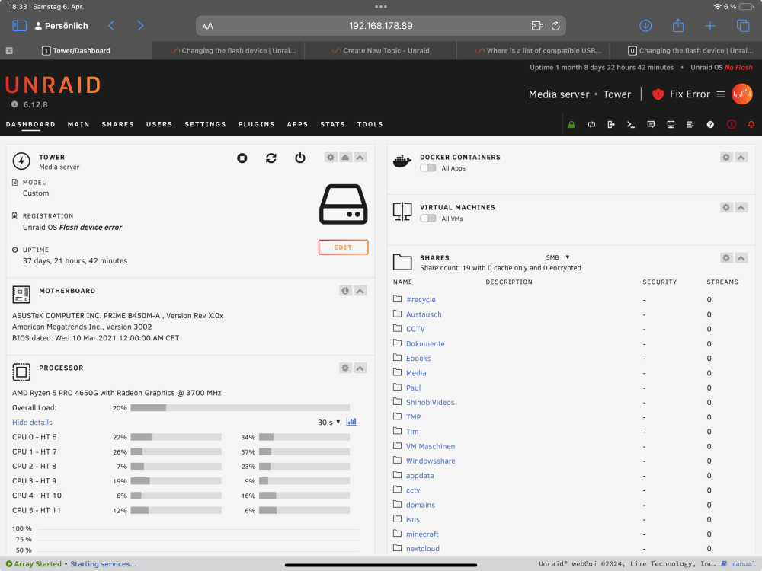The image size is (762, 571).
Task: Open the motherboard info icon
Action: (345, 291)
